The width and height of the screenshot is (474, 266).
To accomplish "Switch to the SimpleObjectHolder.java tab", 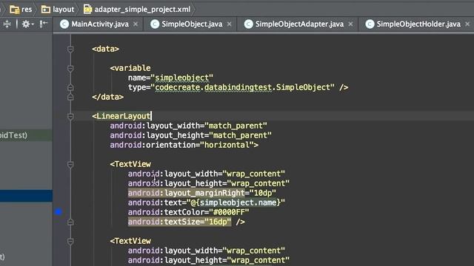I will [418, 24].
